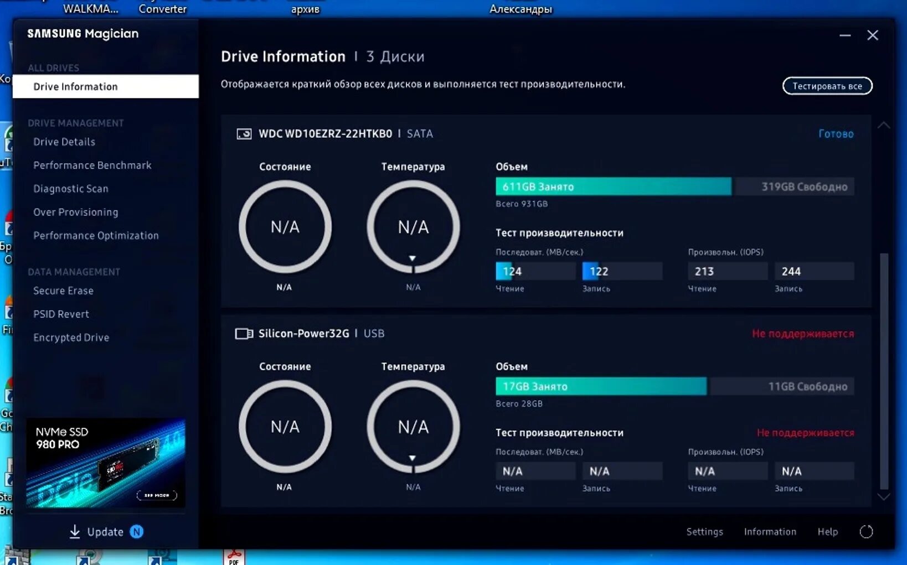Open Information in the bottom bar
The width and height of the screenshot is (907, 565).
[x=770, y=532]
